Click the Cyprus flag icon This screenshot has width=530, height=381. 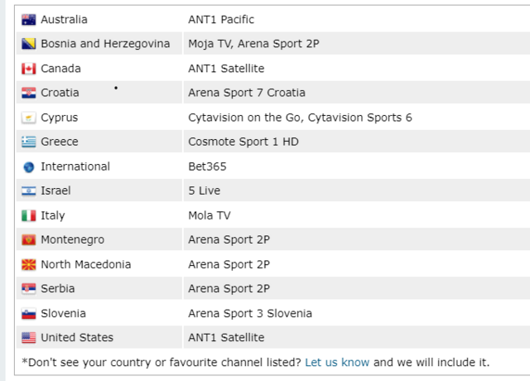tap(28, 118)
